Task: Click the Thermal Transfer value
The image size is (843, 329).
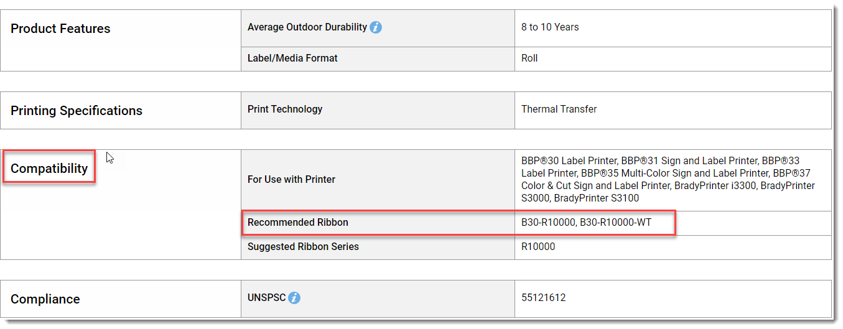Action: click(559, 109)
